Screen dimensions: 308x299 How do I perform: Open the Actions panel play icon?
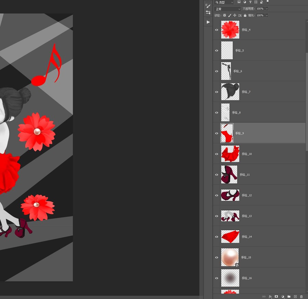click(x=208, y=22)
